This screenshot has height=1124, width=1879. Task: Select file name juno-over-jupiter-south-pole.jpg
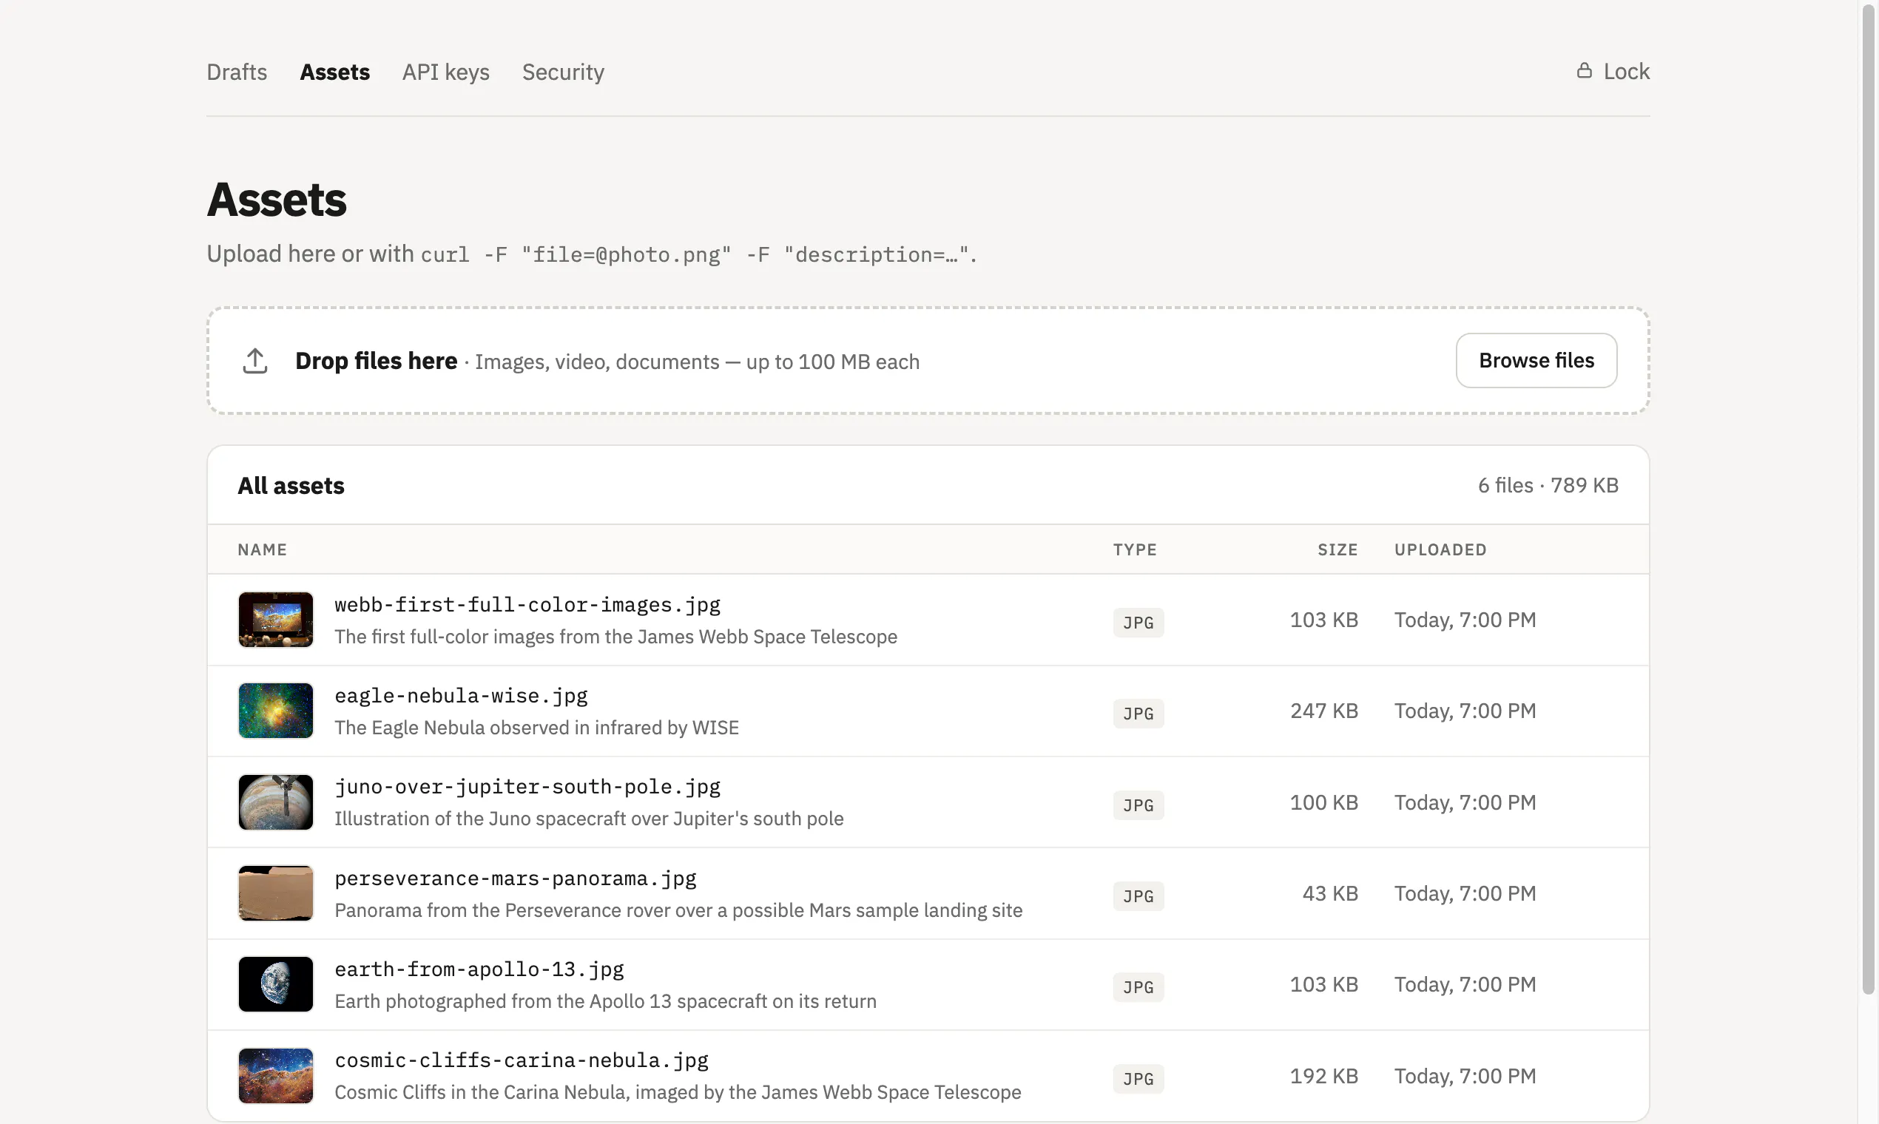(x=527, y=787)
